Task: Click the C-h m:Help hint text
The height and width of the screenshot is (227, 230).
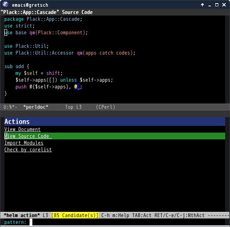Action: click(115, 215)
